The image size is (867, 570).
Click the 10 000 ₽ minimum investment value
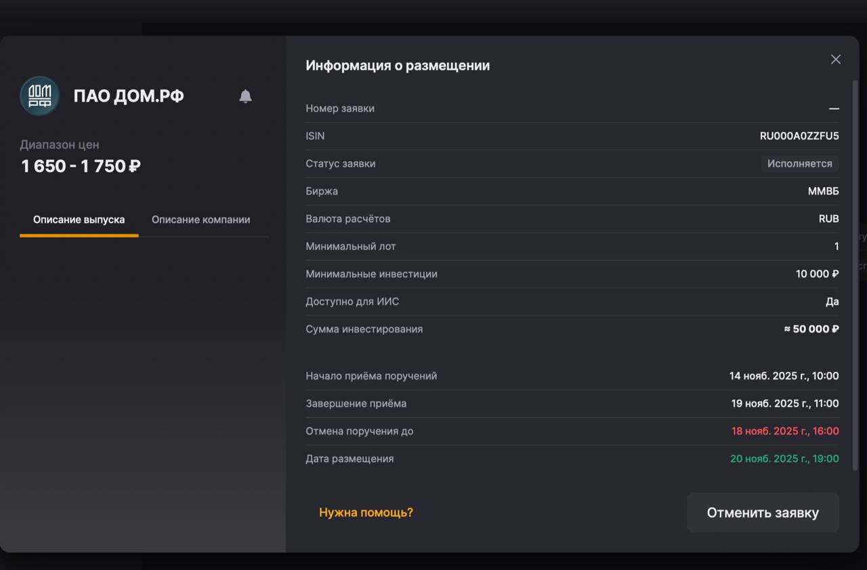tap(817, 274)
